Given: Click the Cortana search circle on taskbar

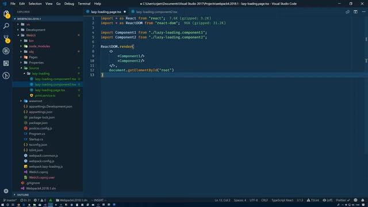Looking at the screenshot, I should pos(7,205).
